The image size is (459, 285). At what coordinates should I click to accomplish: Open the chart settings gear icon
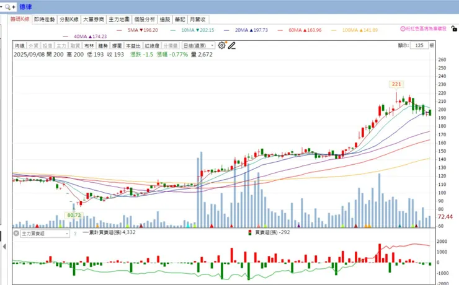click(x=221, y=45)
